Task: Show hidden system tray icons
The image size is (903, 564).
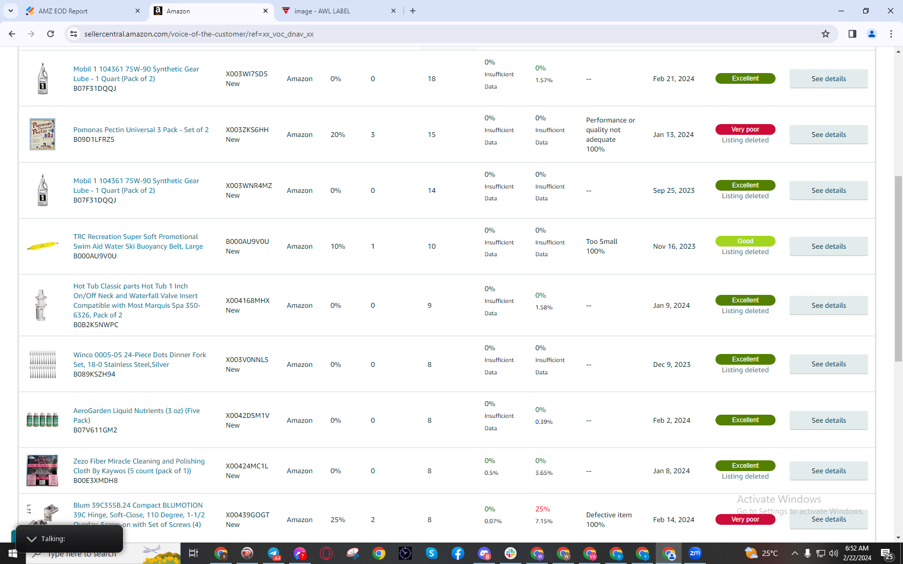Action: (x=794, y=553)
